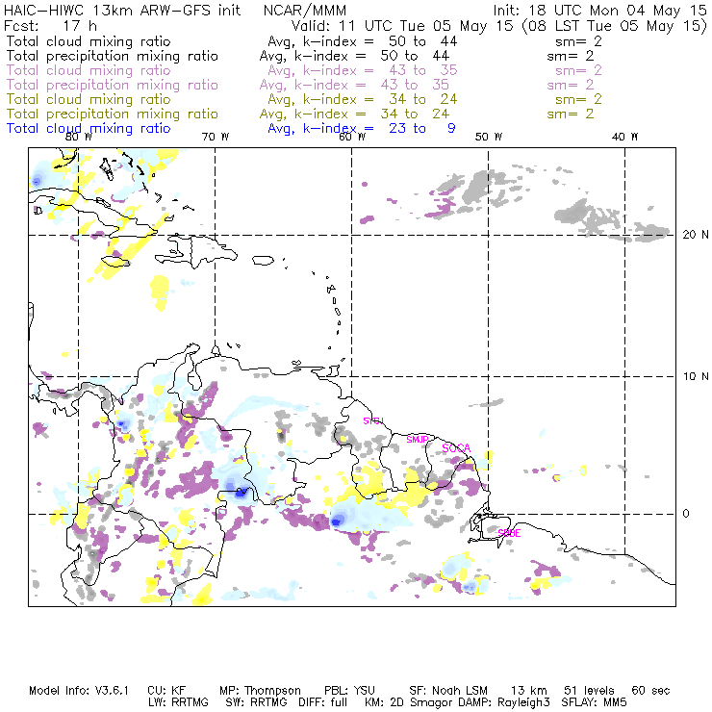Select the "Valid: 11 UTC Tue 05 May 15" time
The height and width of the screenshot is (712, 712).
click(402, 26)
